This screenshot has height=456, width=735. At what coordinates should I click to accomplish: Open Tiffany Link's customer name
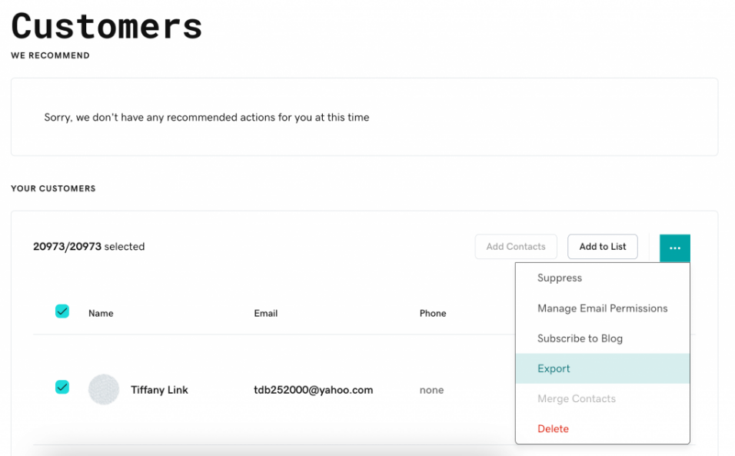tap(159, 391)
